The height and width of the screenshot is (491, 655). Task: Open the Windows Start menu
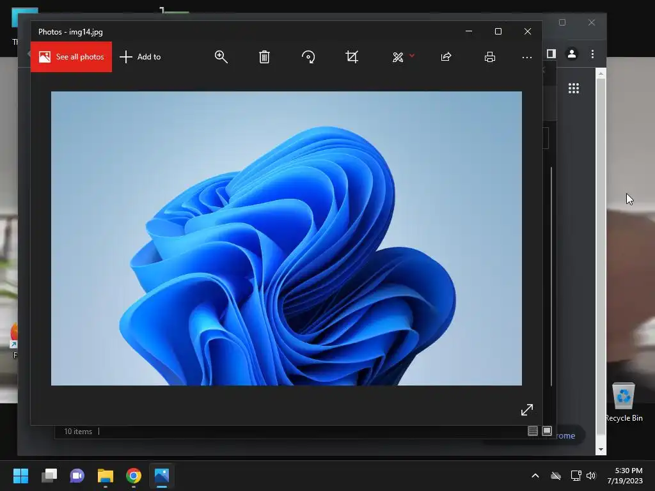pyautogui.click(x=20, y=476)
